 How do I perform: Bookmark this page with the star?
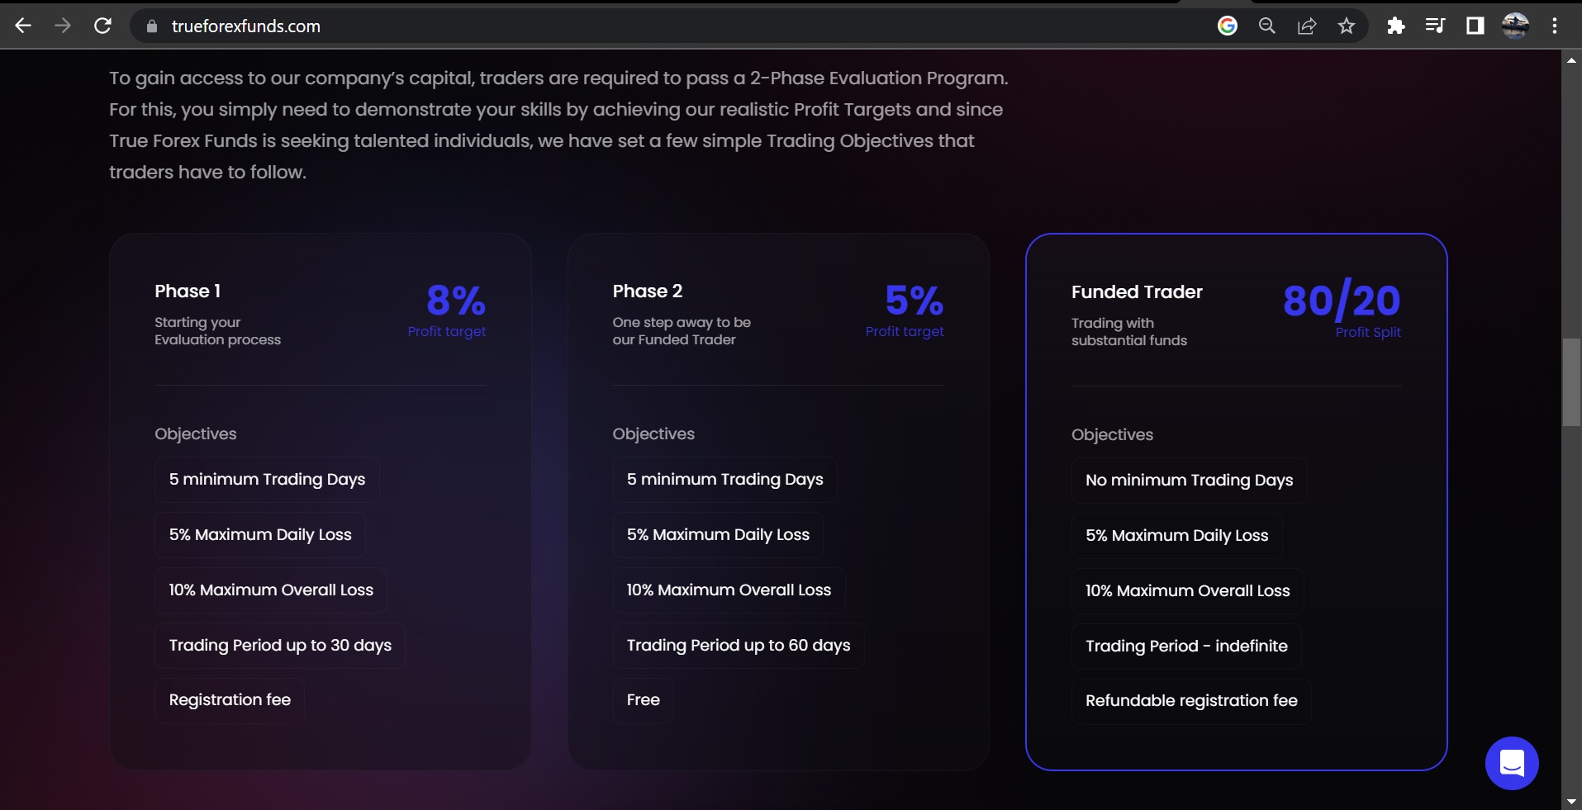[x=1347, y=26]
